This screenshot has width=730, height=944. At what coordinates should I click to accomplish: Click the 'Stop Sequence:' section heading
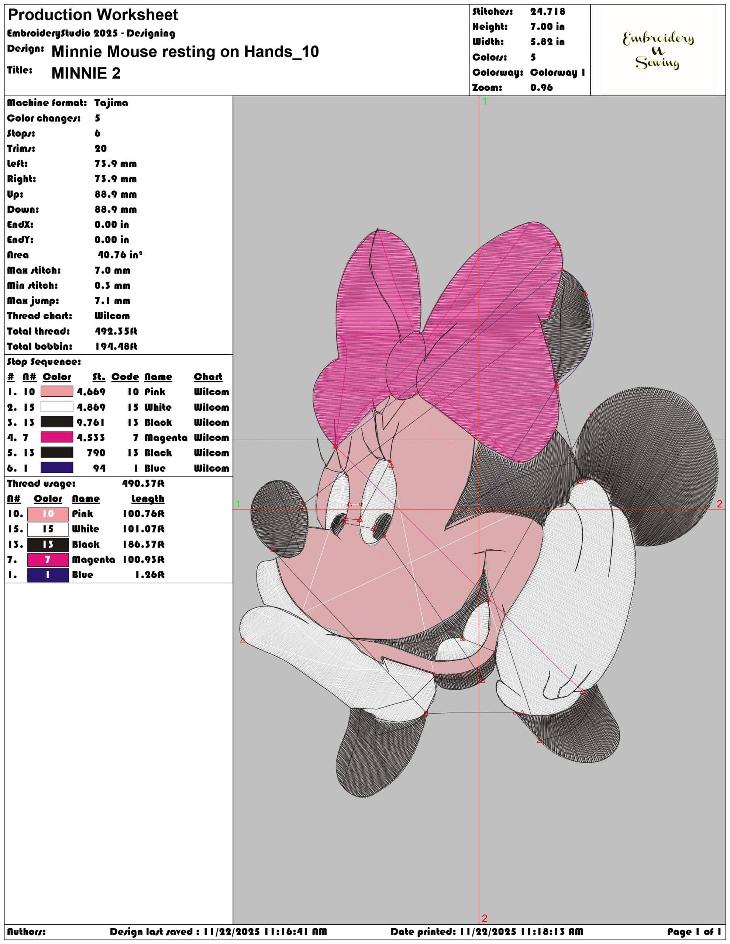pos(44,362)
